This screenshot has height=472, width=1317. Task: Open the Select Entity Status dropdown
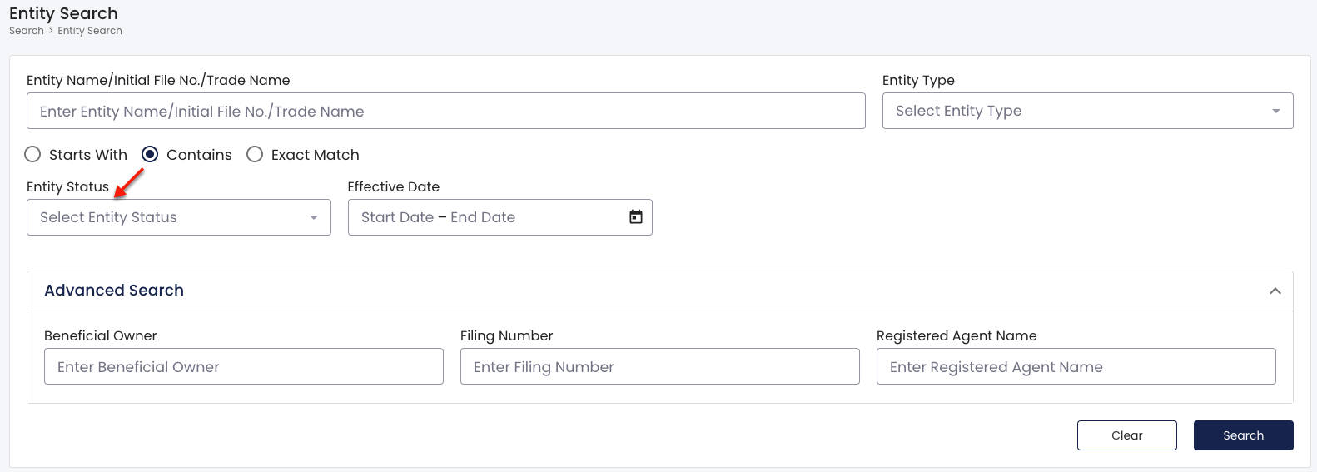point(179,217)
